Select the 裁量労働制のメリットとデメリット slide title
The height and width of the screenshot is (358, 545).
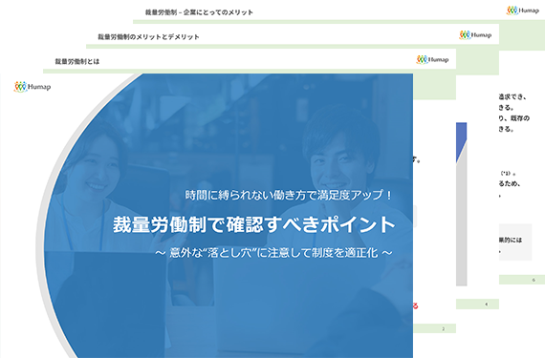[148, 37]
